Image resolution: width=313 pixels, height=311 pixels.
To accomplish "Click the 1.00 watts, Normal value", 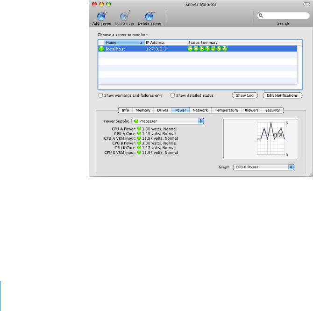I will pos(159,129).
